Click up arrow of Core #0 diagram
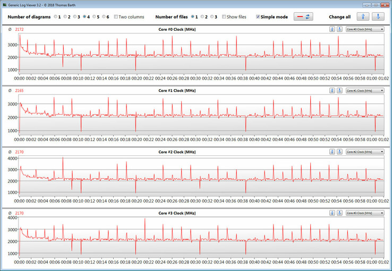Image resolution: width=392 pixels, height=271 pixels. (x=332, y=29)
